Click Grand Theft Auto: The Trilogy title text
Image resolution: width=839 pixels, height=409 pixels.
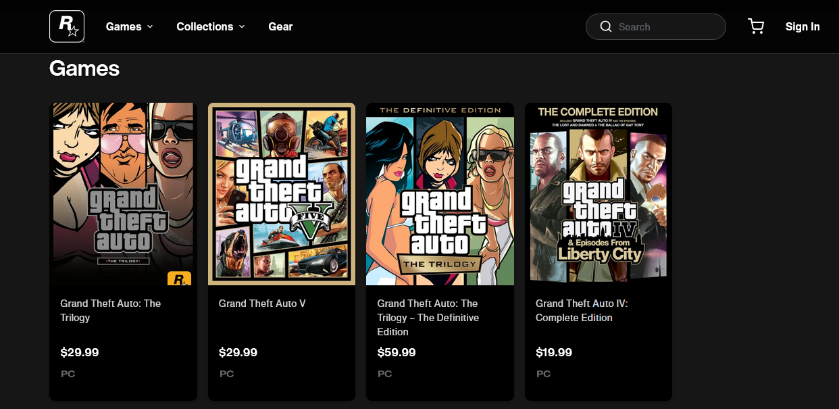pyautogui.click(x=111, y=310)
